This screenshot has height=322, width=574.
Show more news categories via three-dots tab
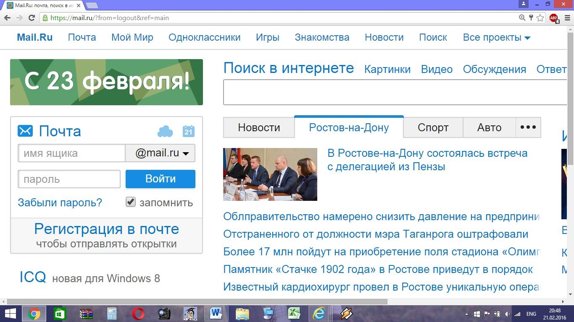tap(528, 127)
